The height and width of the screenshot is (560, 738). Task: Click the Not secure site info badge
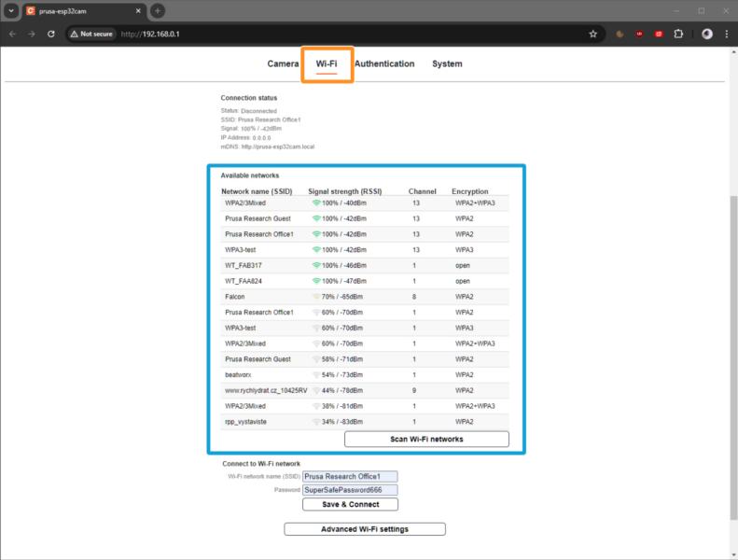point(91,34)
